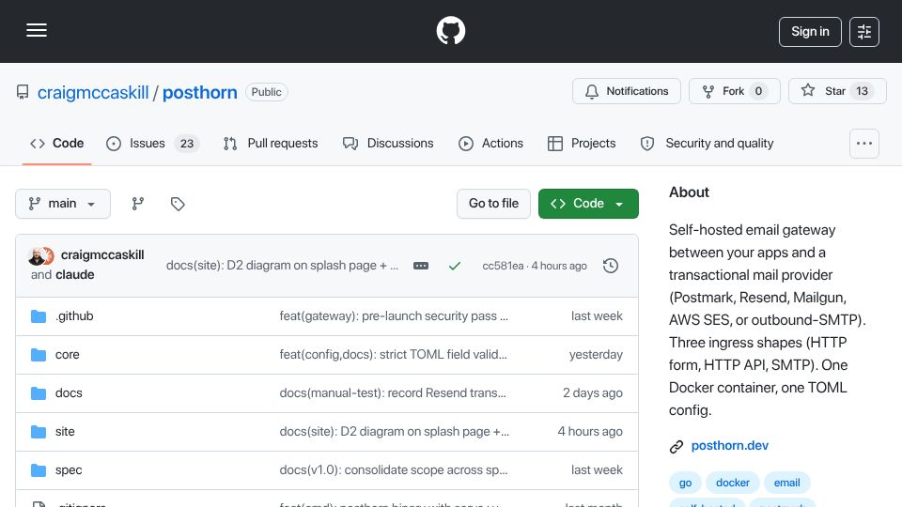Fork the repository
Viewport: 902px width, 507px height.
point(735,91)
